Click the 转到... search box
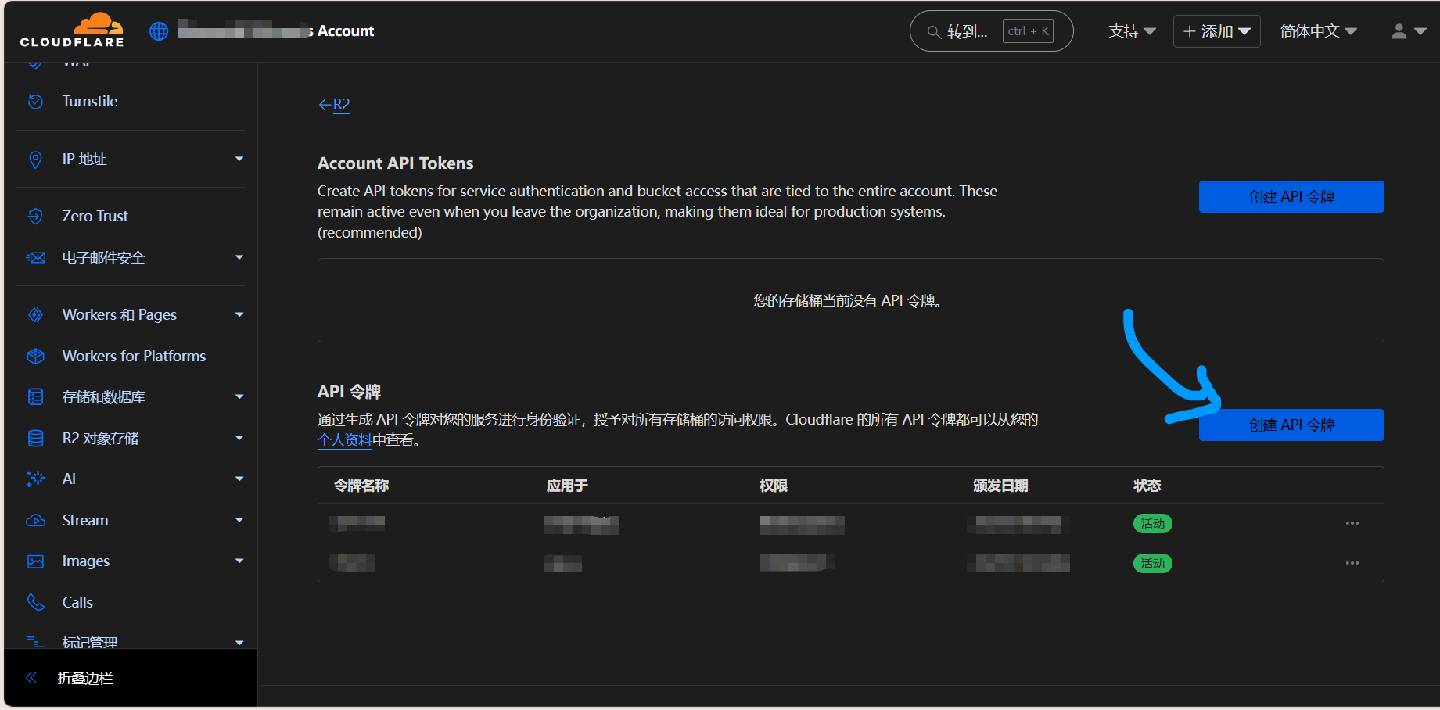This screenshot has width=1440, height=710. click(990, 31)
